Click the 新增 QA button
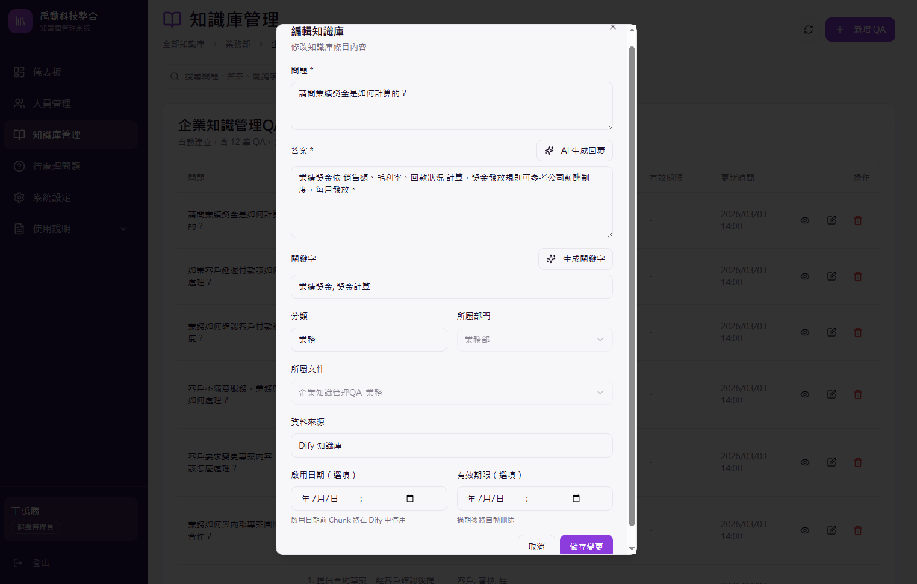This screenshot has height=584, width=917. point(860,30)
